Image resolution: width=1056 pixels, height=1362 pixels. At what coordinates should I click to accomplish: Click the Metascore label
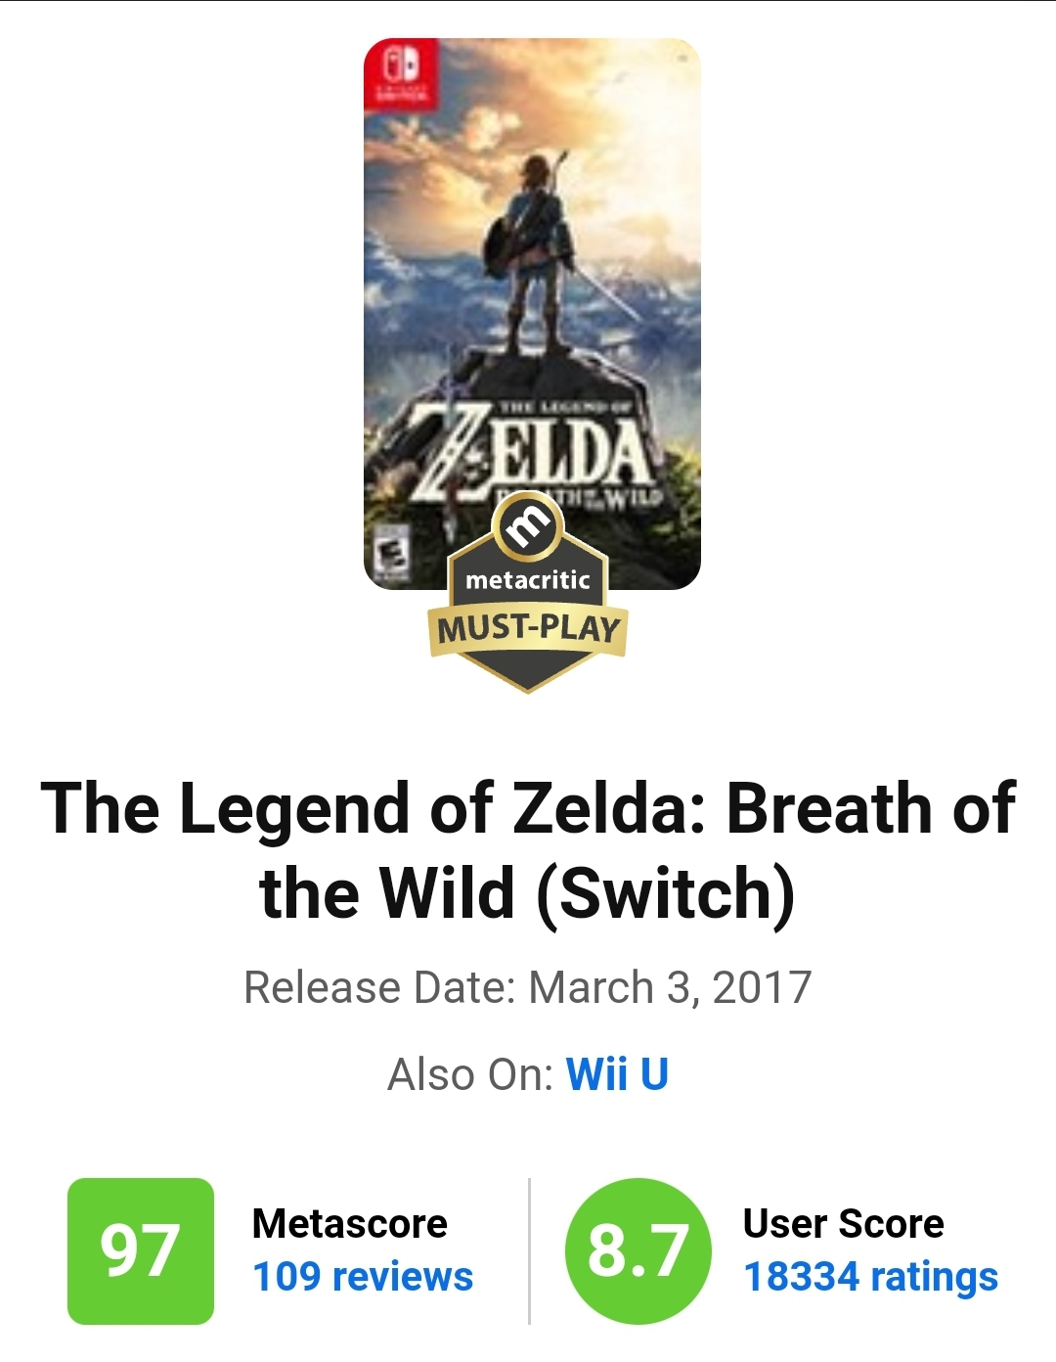click(x=349, y=1223)
